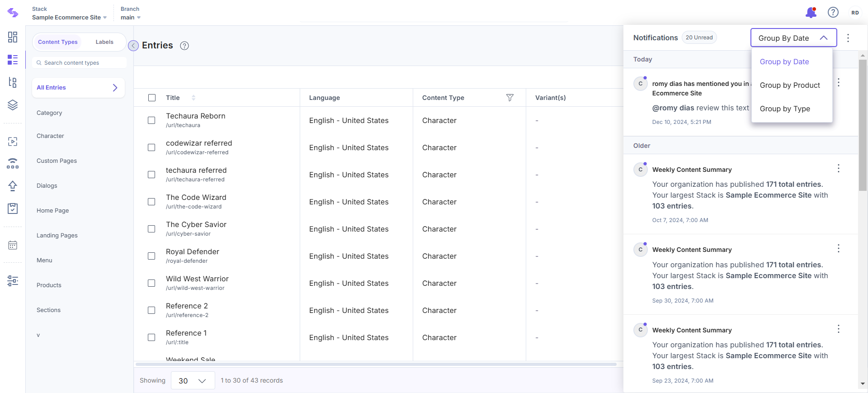Open the Settings sliders icon in left rail

point(13,281)
